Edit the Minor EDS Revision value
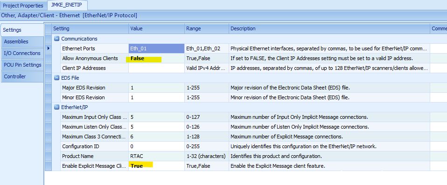Image resolution: width=447 pixels, height=185 pixels. [x=156, y=97]
